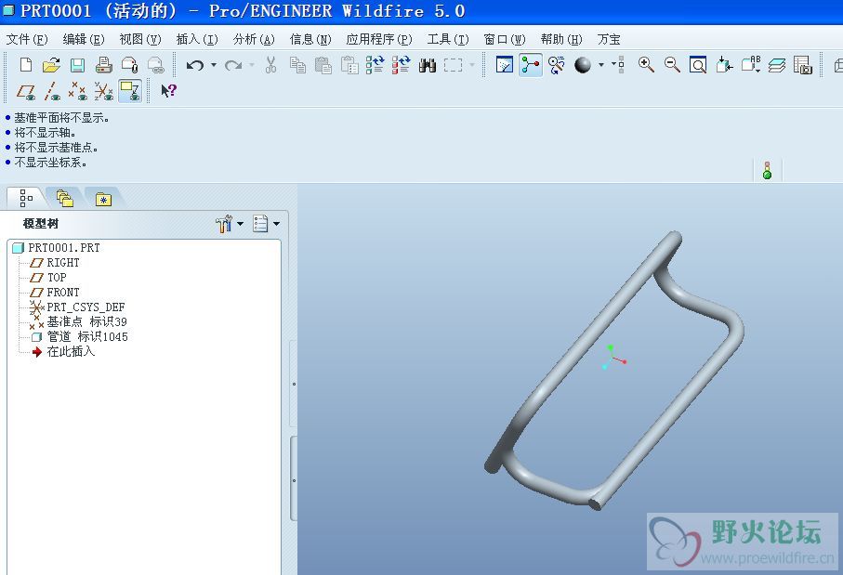The width and height of the screenshot is (843, 575).
Task: Click the shaded sphere appearance icon
Action: point(582,65)
